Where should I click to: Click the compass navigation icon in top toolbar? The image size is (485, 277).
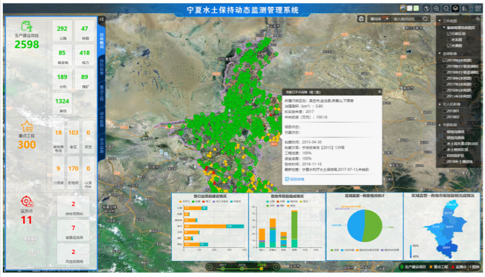426,9
